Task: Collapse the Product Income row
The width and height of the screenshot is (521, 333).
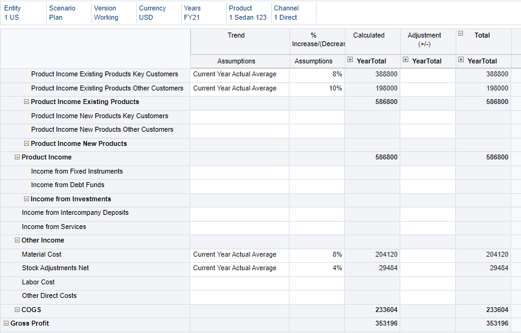Action: [x=17, y=158]
